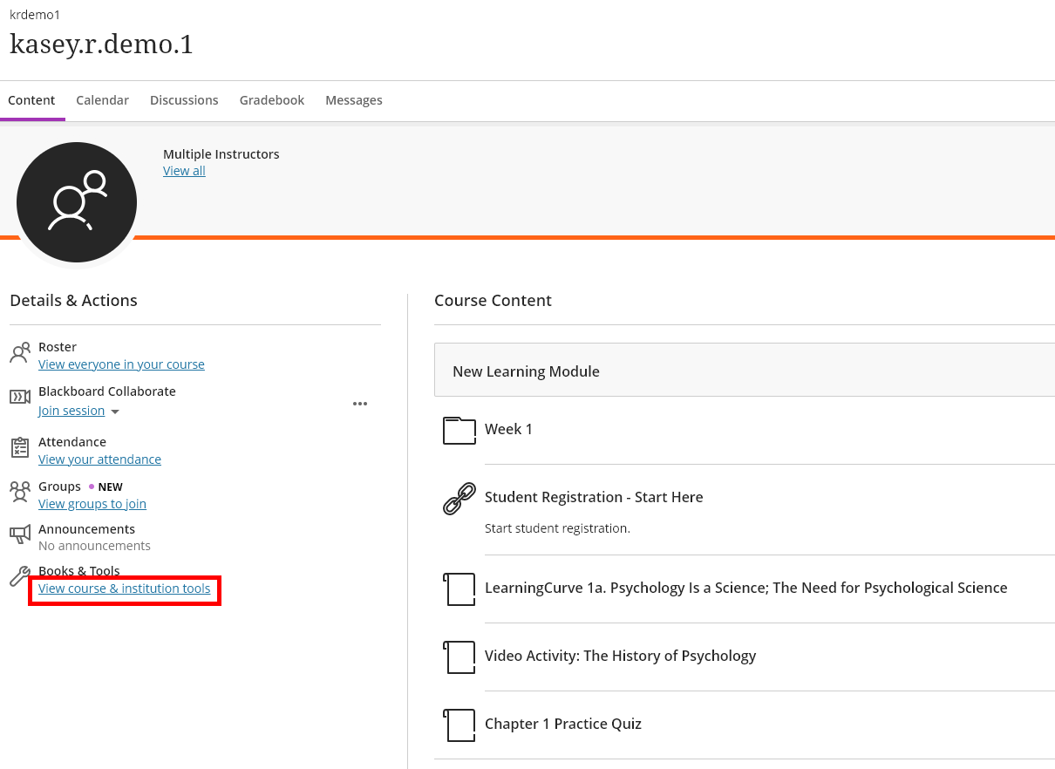Open View course & institution tools
Screen dimensions: 1055x769
tap(124, 589)
